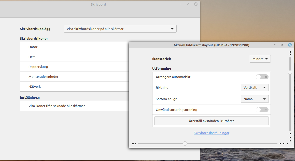Select the Papperskorg row
Viewport: 295px width, 161px height.
pos(74,67)
